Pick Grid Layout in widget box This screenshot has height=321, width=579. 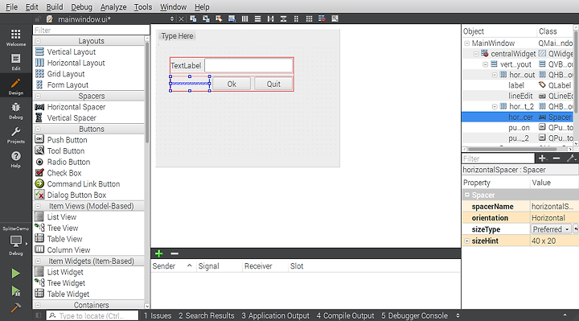66,74
